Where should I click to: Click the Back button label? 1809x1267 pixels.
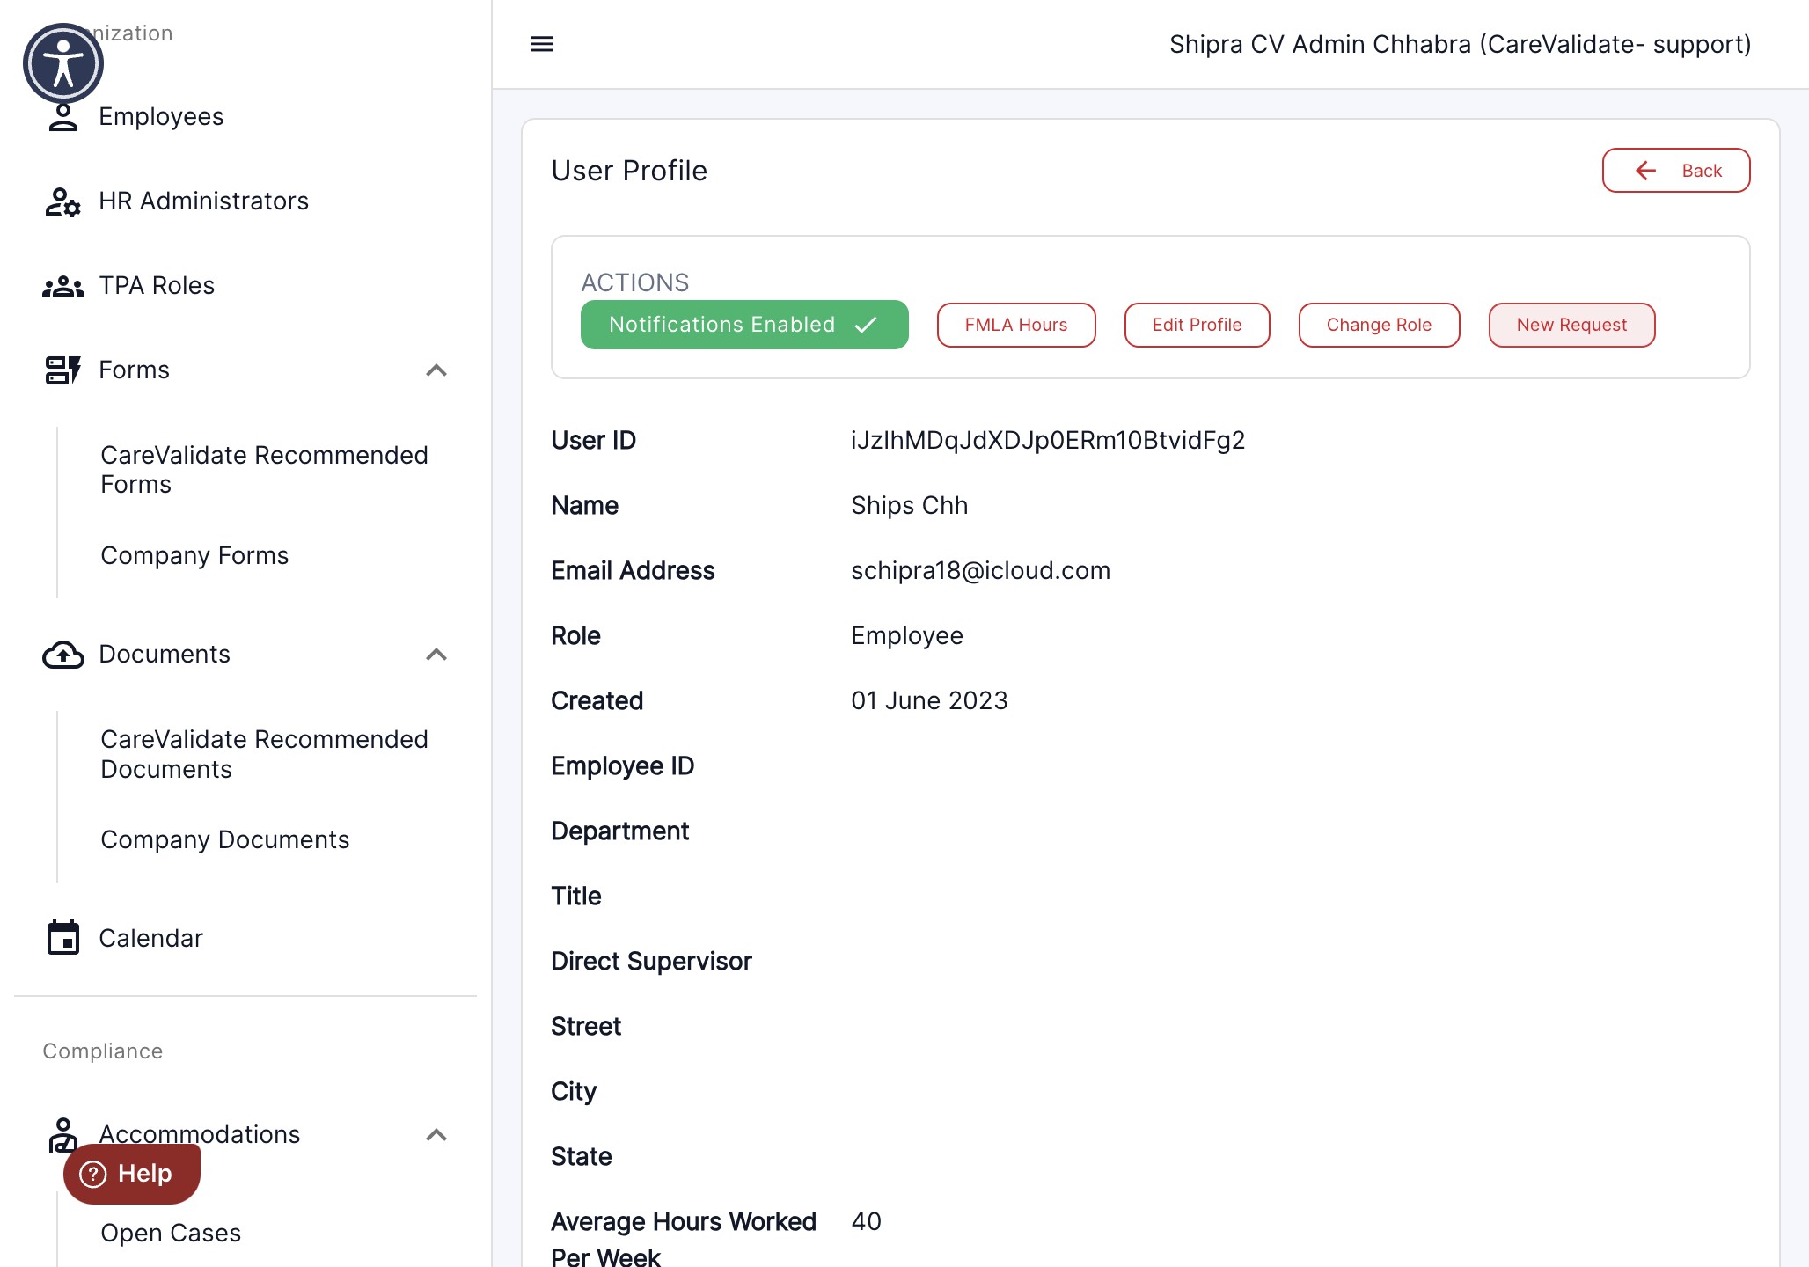1702,171
